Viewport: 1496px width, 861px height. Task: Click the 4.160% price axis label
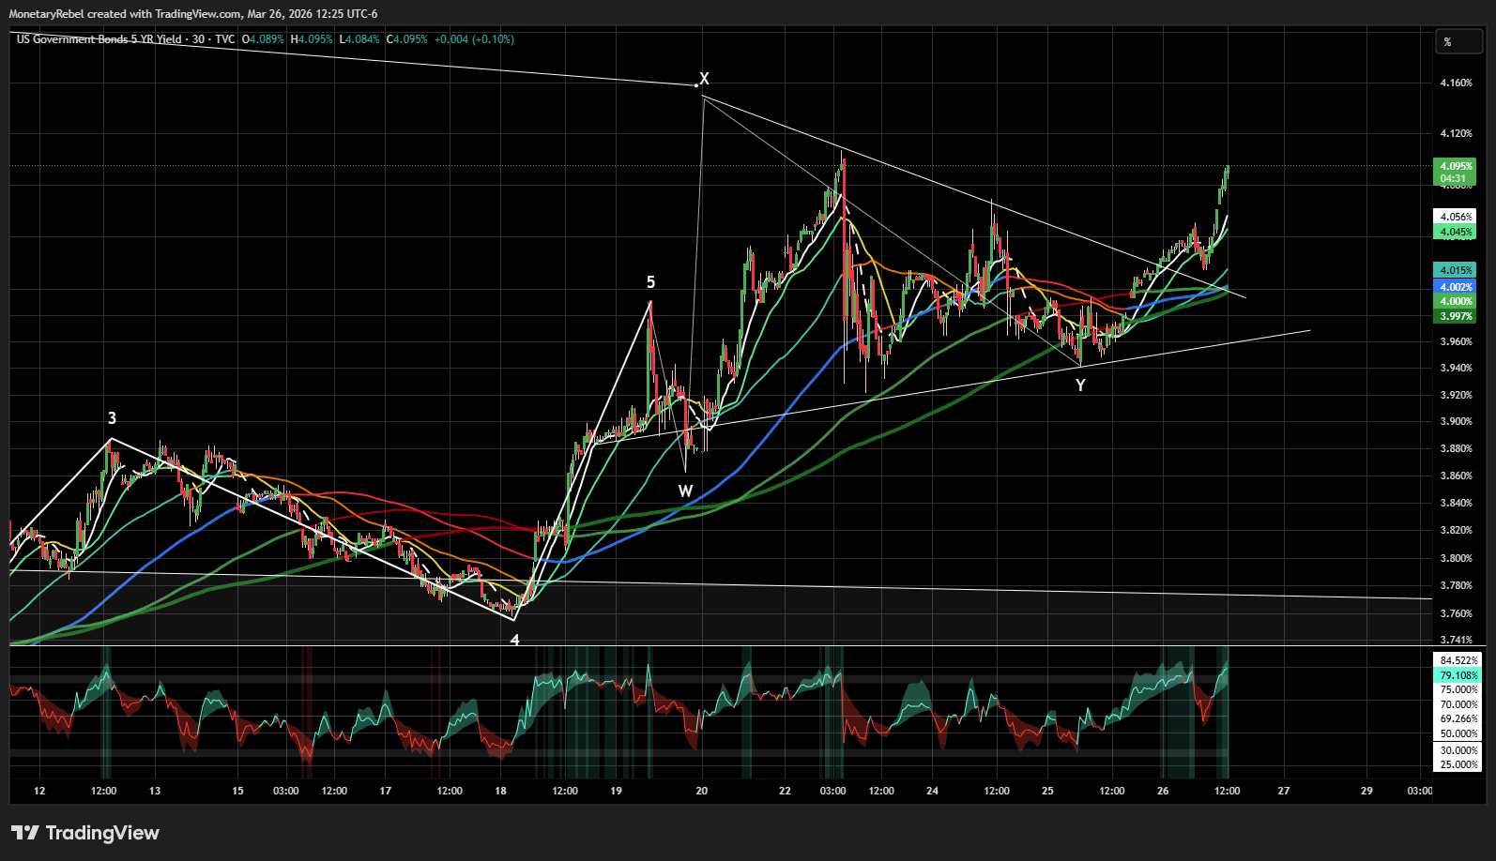tap(1456, 83)
